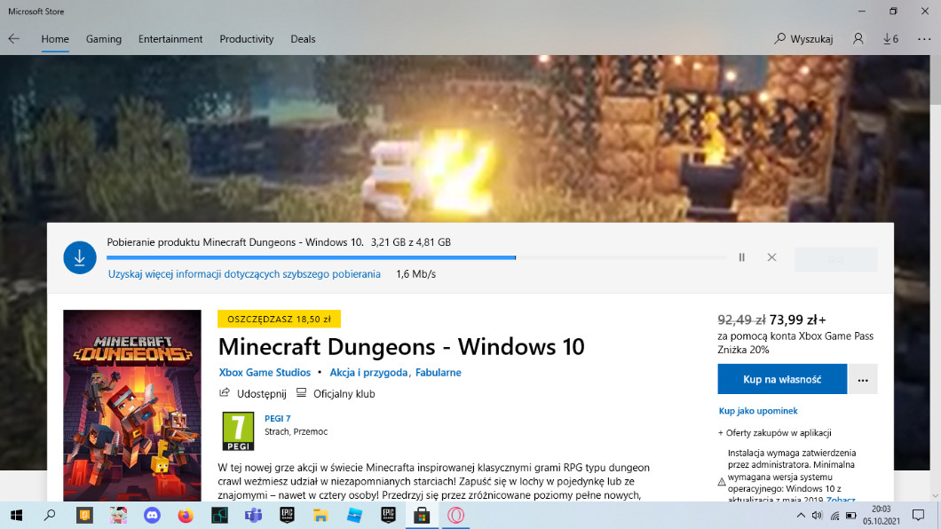Go to the Deals tab
Image resolution: width=941 pixels, height=529 pixels.
[x=303, y=39]
